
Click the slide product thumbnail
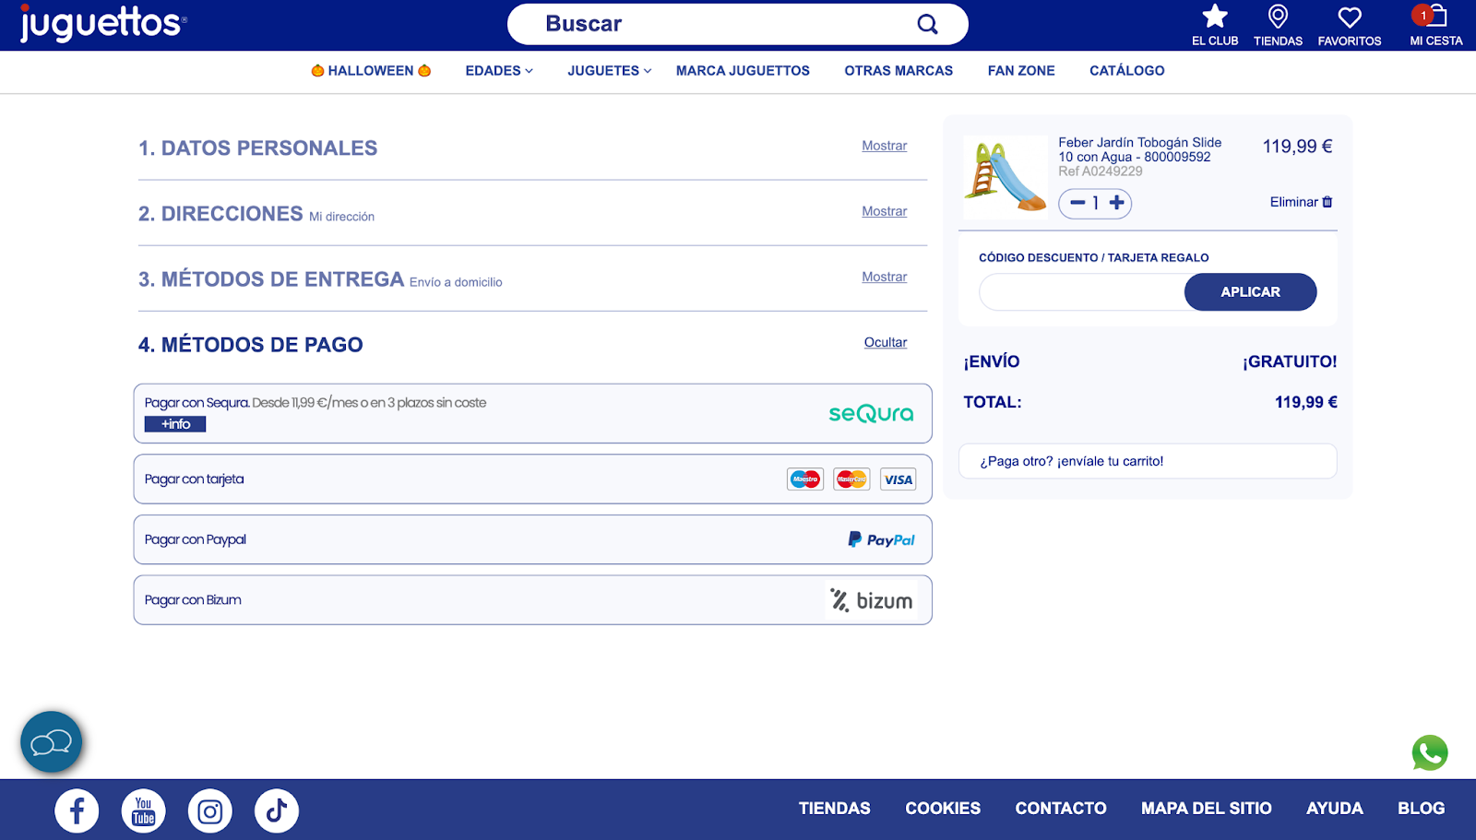pos(1005,175)
